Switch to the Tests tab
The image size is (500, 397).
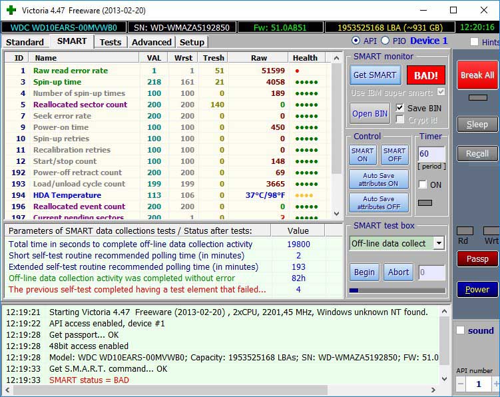[x=111, y=42]
